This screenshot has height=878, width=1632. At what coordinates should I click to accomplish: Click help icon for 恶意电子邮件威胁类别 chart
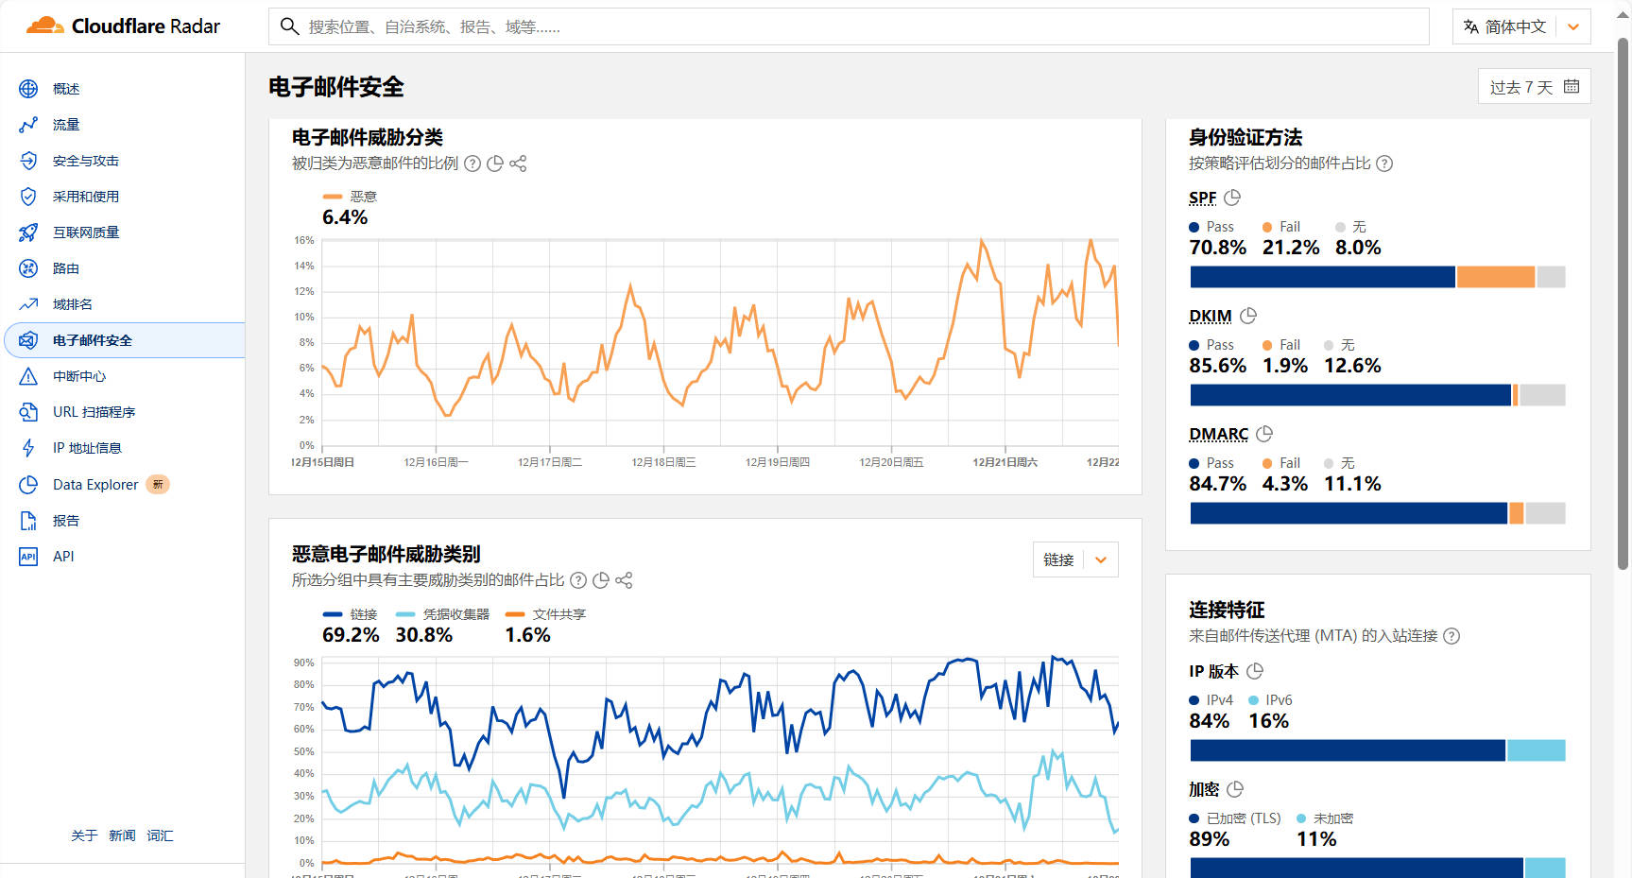578,580
